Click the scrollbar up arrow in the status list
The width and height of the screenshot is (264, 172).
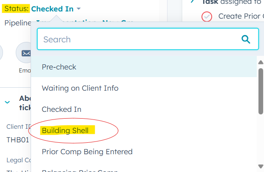click(261, 63)
